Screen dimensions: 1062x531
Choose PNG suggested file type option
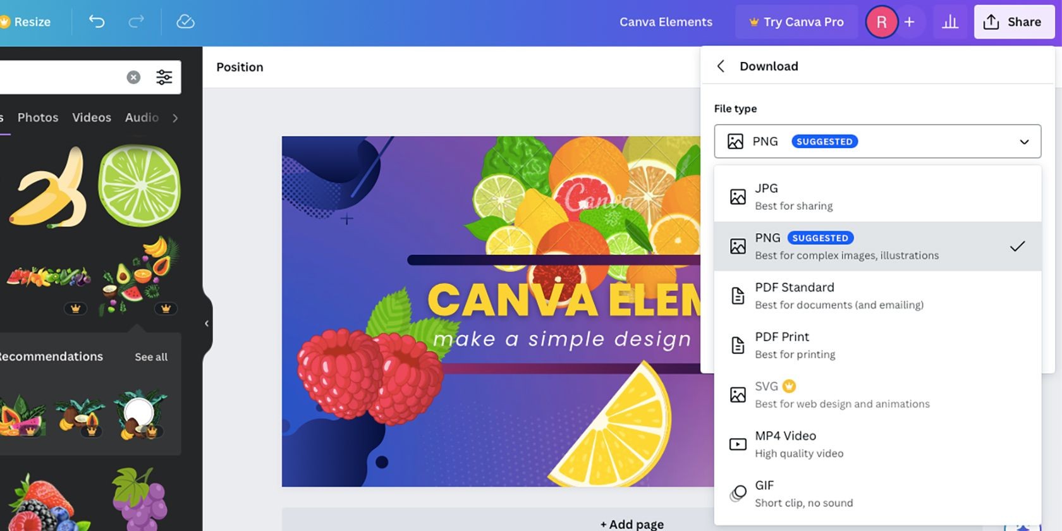click(878, 246)
